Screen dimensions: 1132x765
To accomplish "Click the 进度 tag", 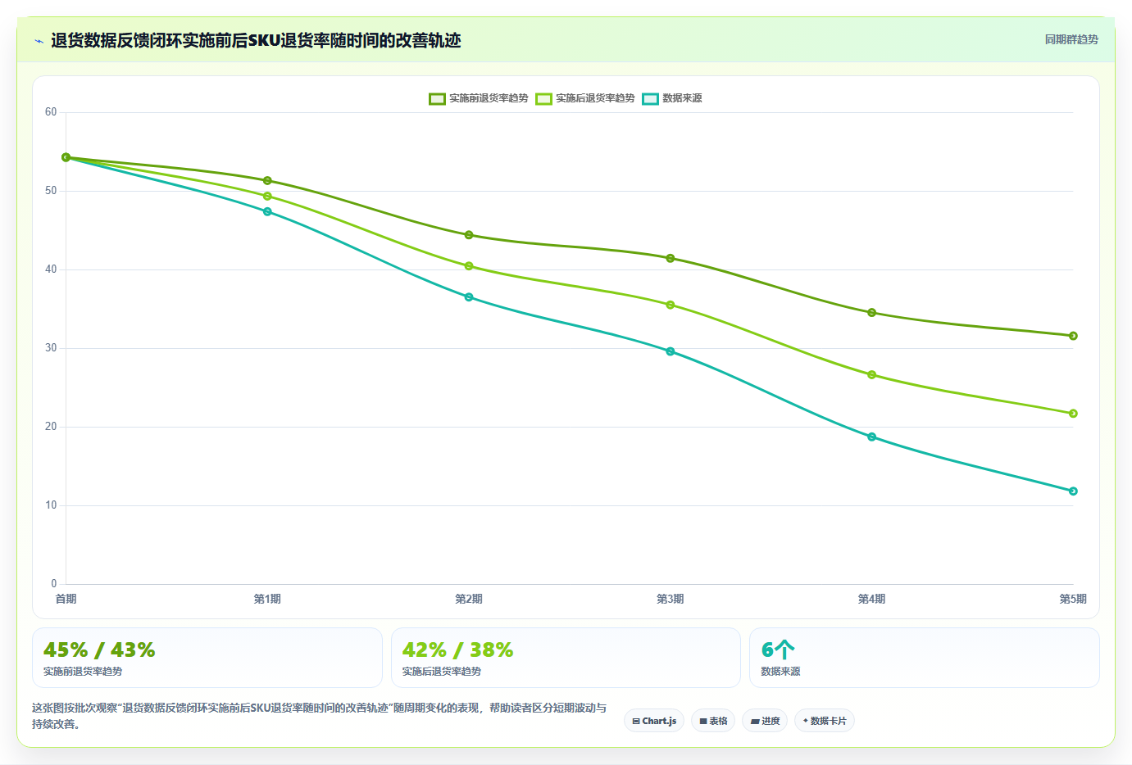I will [x=766, y=721].
